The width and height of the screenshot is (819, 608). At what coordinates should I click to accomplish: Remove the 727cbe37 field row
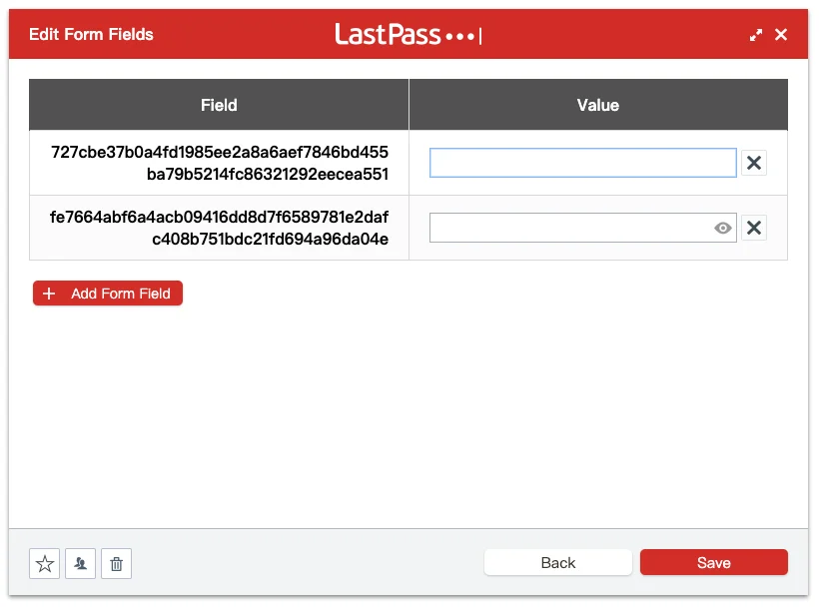pyautogui.click(x=754, y=163)
